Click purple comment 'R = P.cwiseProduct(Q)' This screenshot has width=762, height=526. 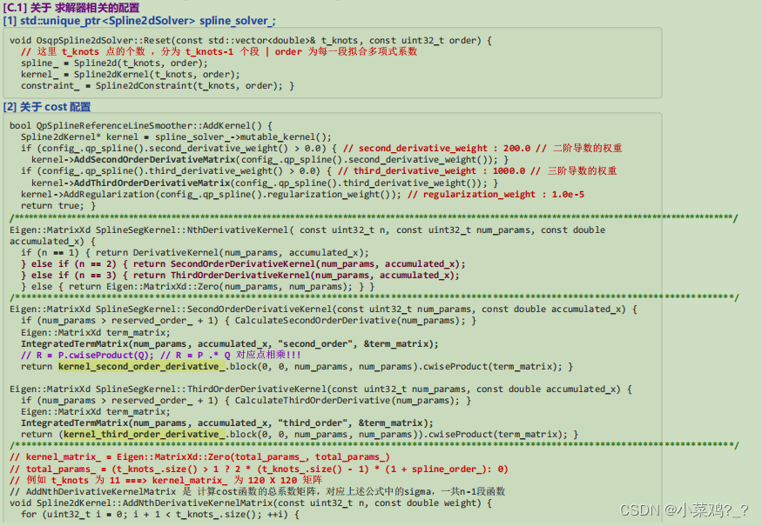pyautogui.click(x=95, y=356)
